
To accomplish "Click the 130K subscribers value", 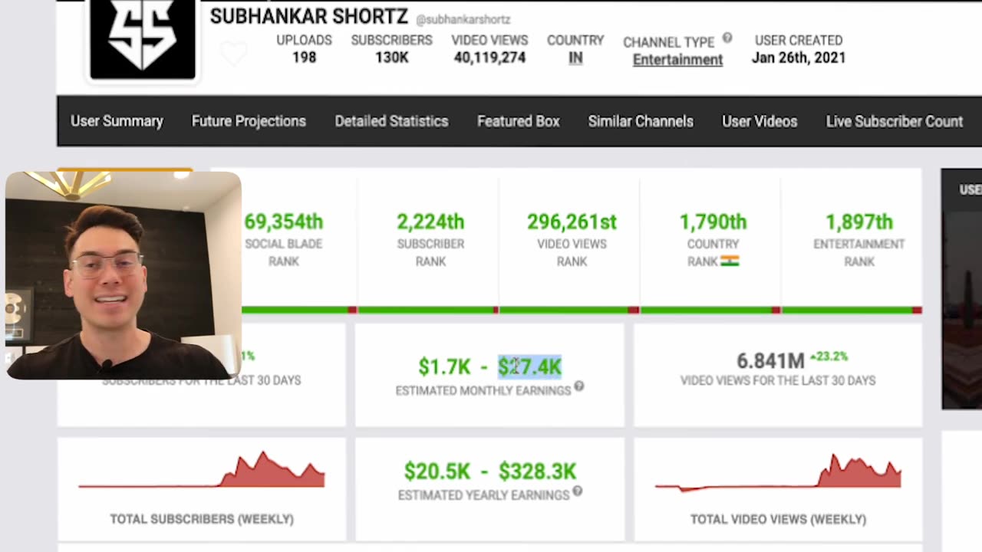I will (x=391, y=58).
